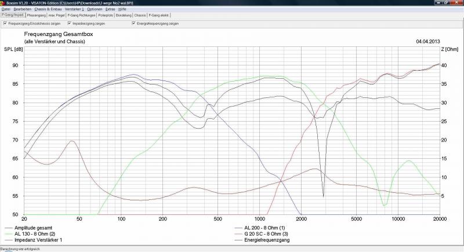Expand the Optionen menu

click(95, 9)
